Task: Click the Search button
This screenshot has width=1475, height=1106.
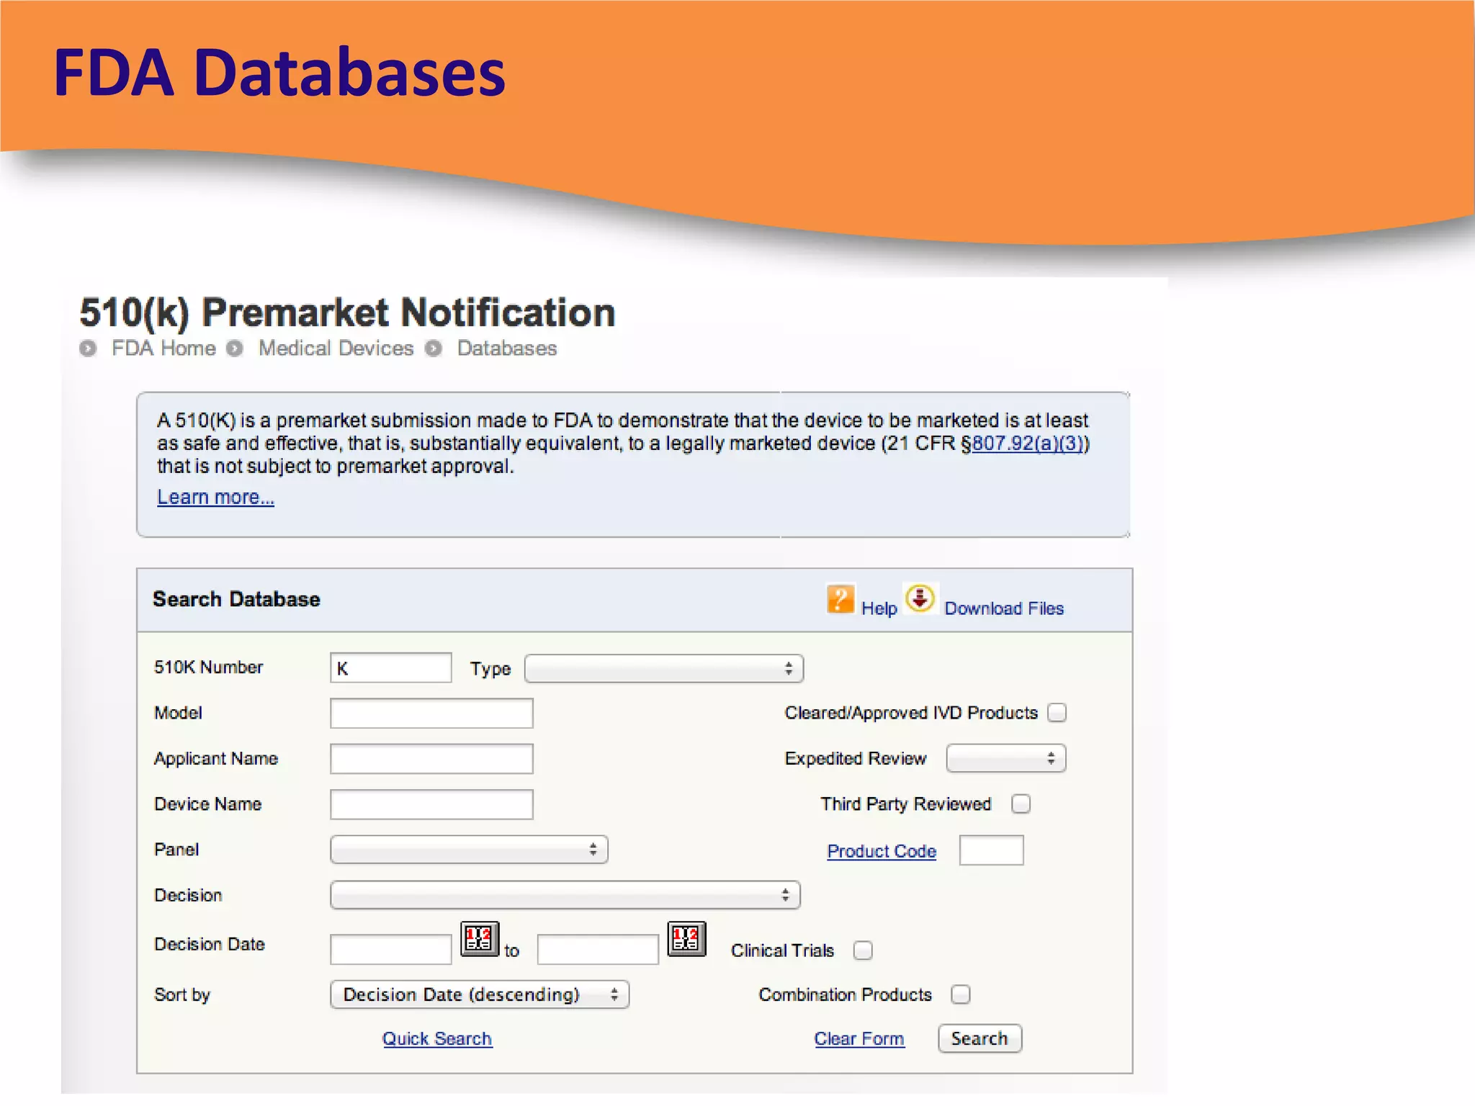Action: click(x=979, y=1038)
